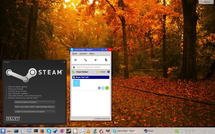Launch VLC media player from taskbar

89,131
